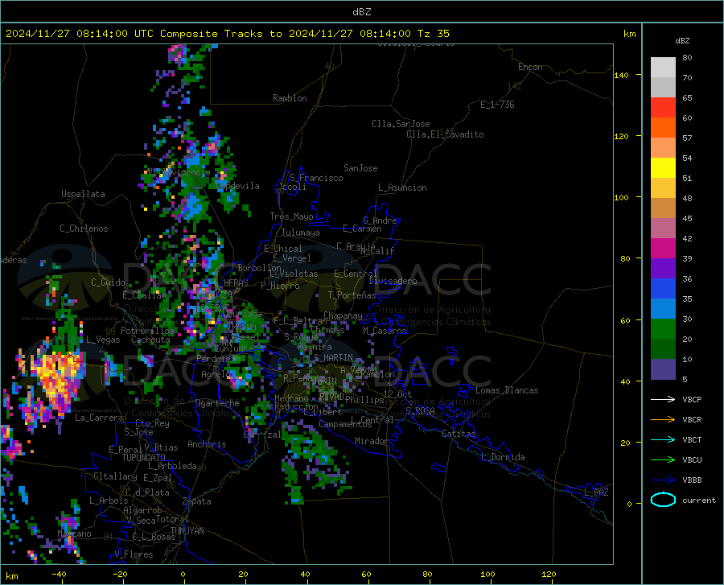Click the orange VBCR arrow legend icon
724x585 pixels.
pyautogui.click(x=663, y=419)
